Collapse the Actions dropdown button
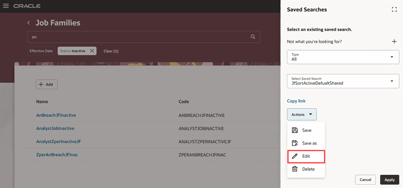The image size is (403, 188). [x=302, y=114]
